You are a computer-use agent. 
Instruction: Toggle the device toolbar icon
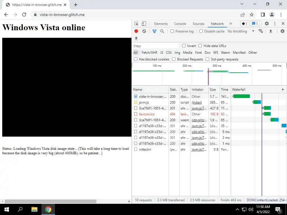[x=144, y=24]
